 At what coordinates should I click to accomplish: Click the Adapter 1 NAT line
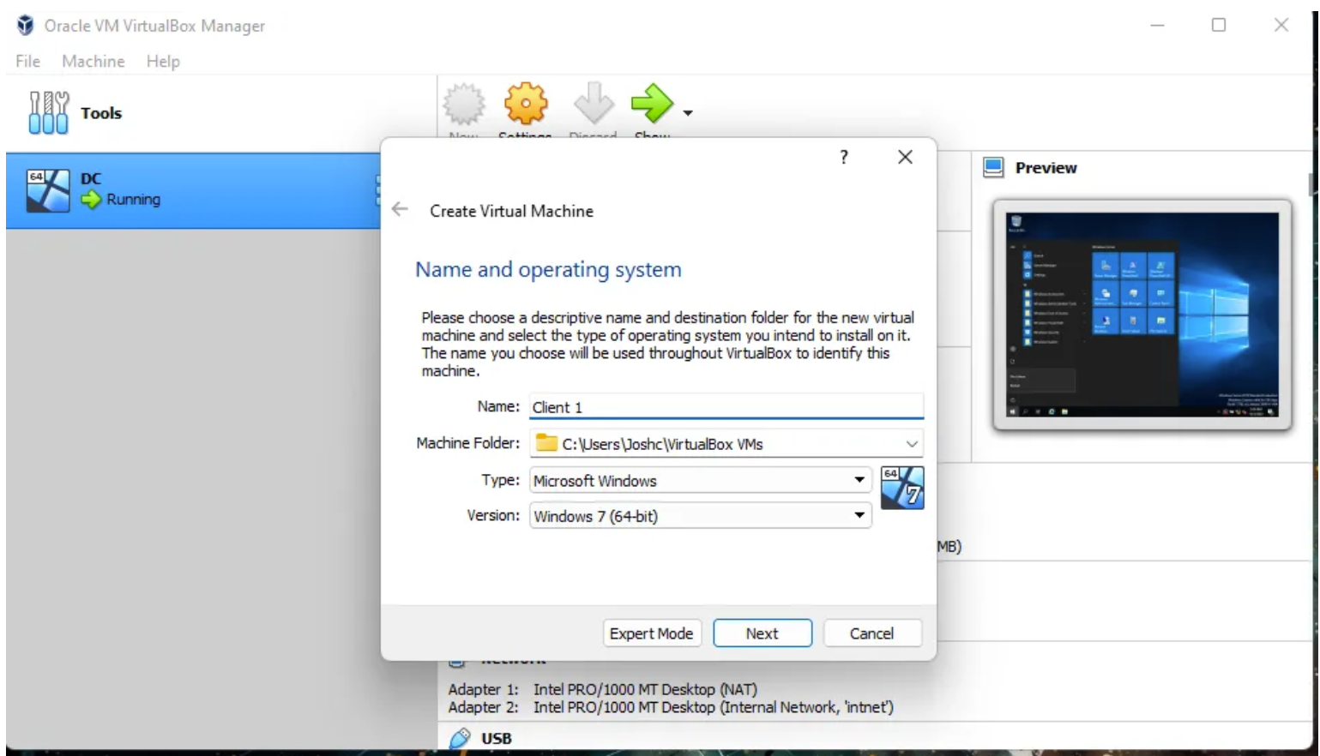(x=603, y=689)
